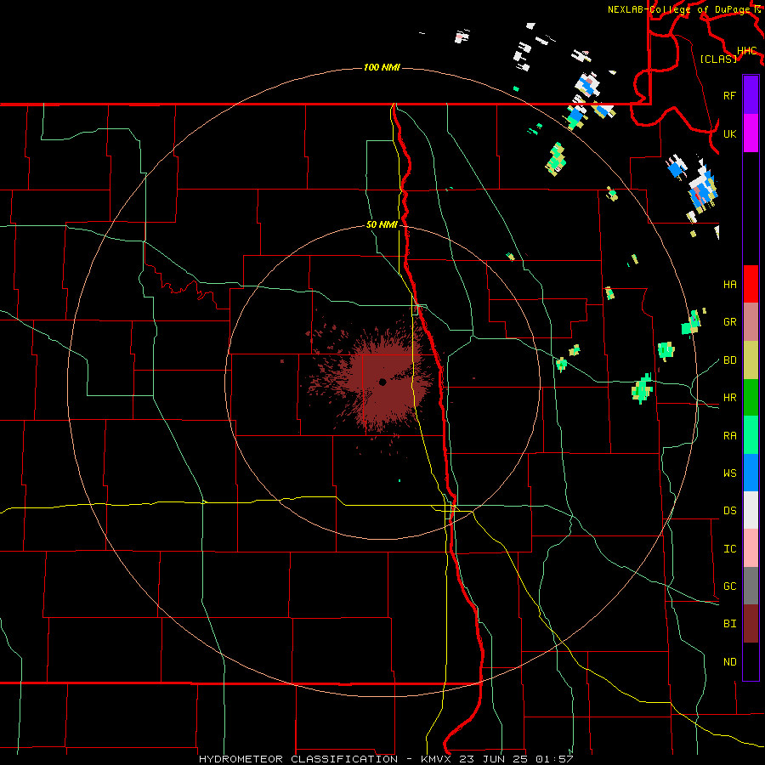Click the "WS" legend label
Screen dimensions: 765x765
point(729,473)
